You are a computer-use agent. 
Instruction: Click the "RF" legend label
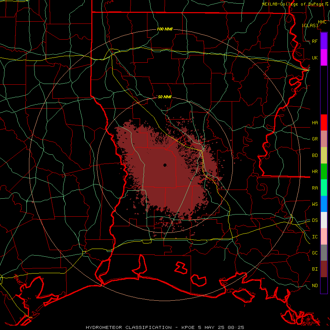click(315, 41)
